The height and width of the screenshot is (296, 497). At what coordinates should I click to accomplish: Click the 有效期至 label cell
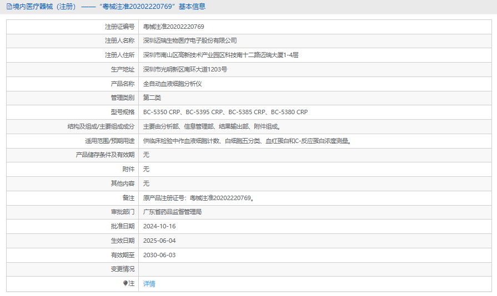[73, 255]
